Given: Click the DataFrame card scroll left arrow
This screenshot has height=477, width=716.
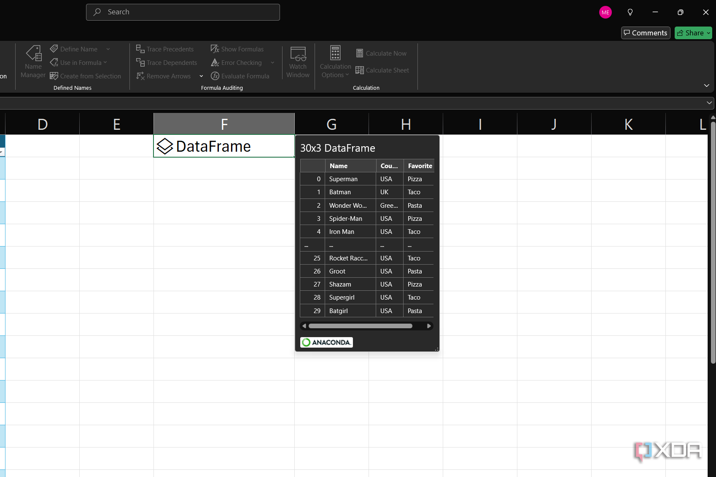Looking at the screenshot, I should pyautogui.click(x=304, y=326).
